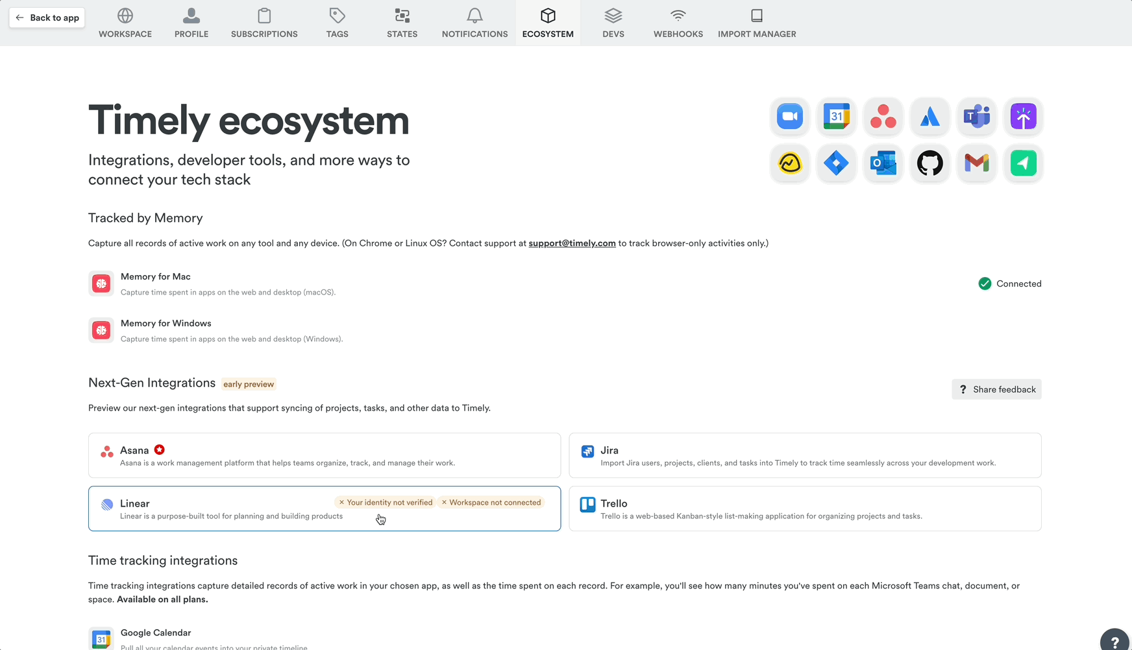
Task: Click the Atlassian integration icon
Action: pyautogui.click(x=930, y=117)
